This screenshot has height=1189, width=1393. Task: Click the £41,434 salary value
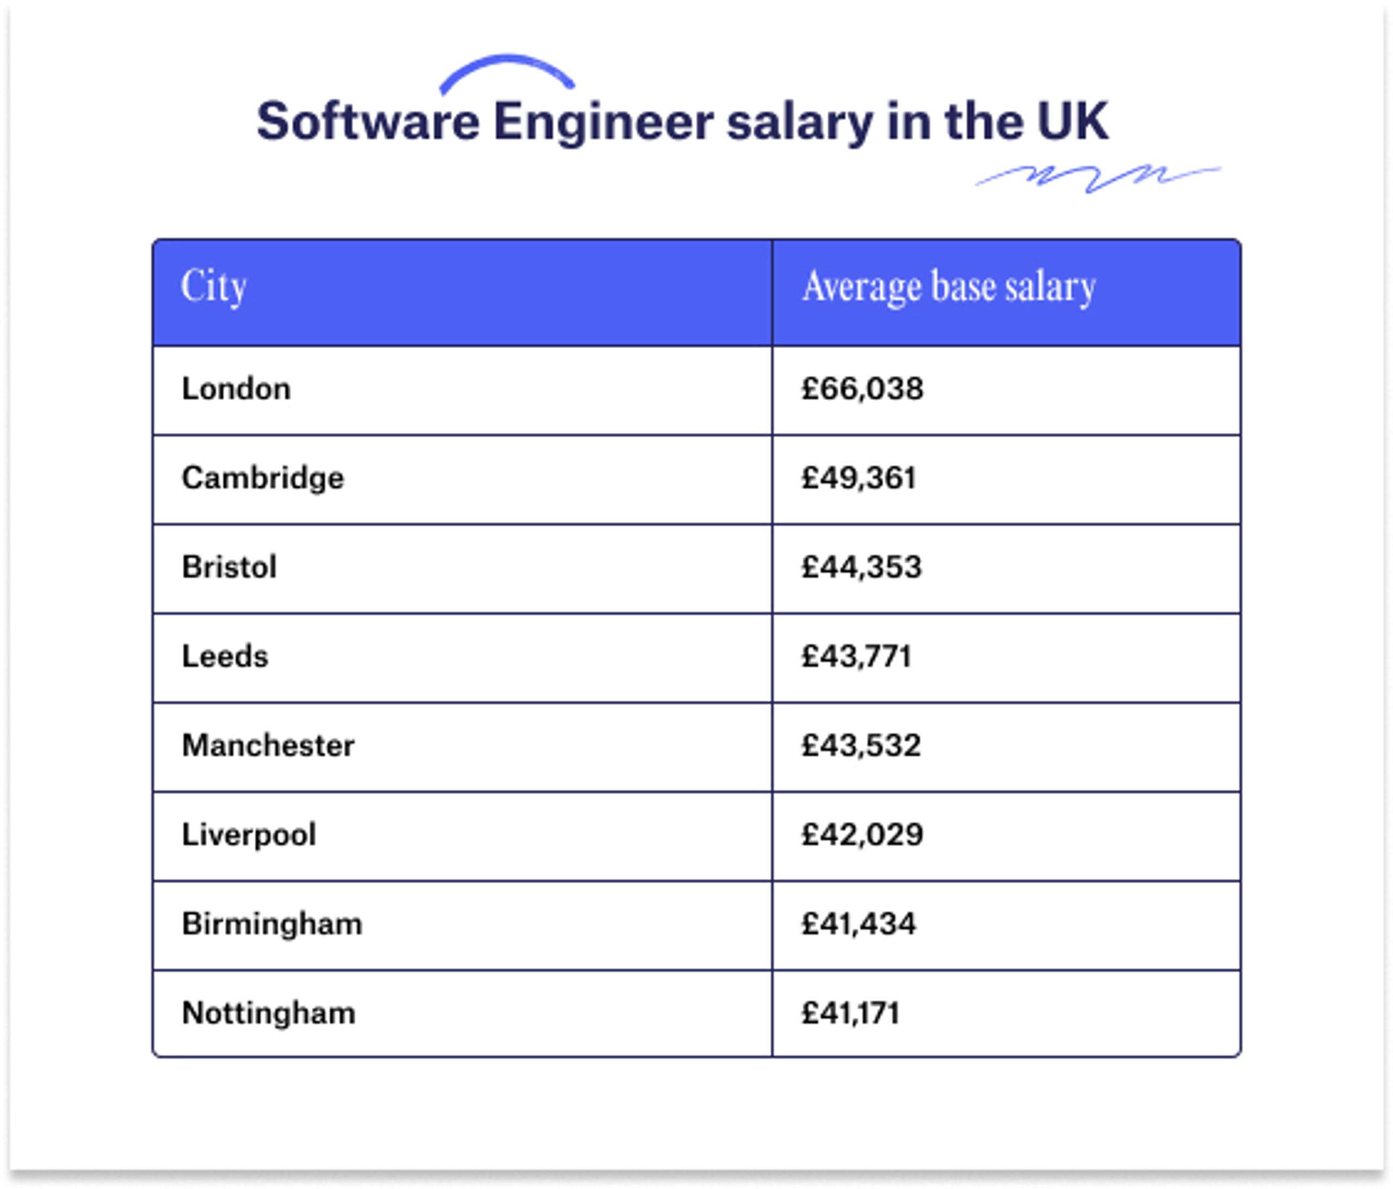click(x=859, y=924)
